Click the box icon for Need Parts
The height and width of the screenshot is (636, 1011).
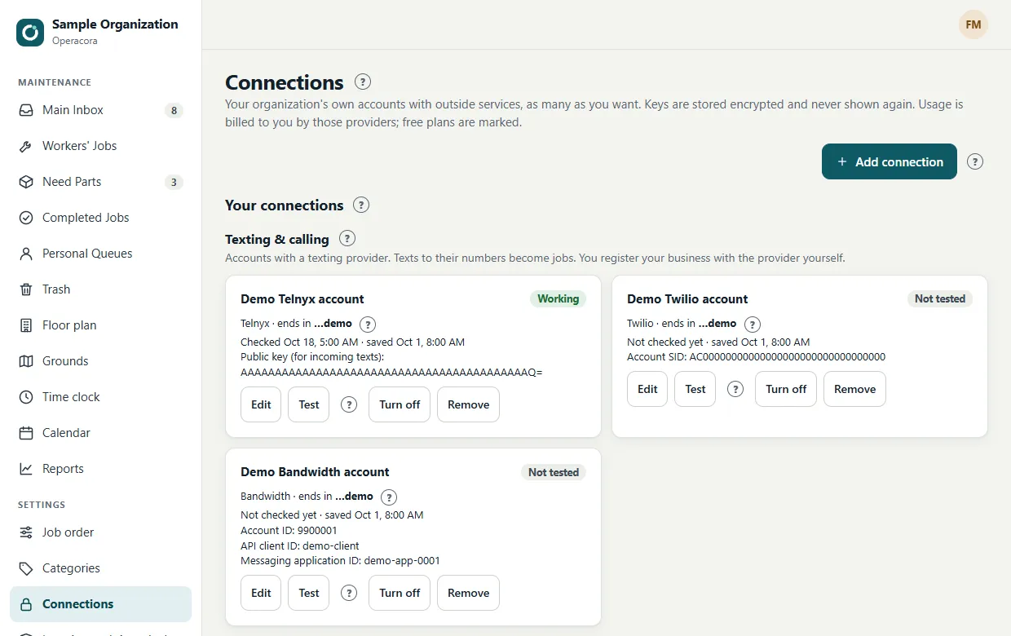point(26,182)
